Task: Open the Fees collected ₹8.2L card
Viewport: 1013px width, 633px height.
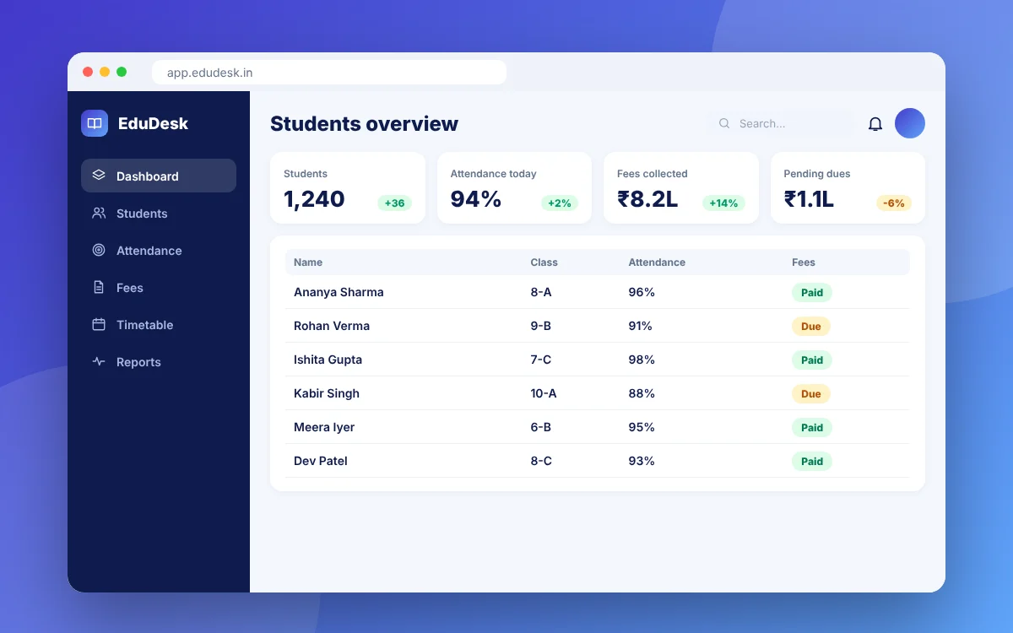Action: pos(681,187)
